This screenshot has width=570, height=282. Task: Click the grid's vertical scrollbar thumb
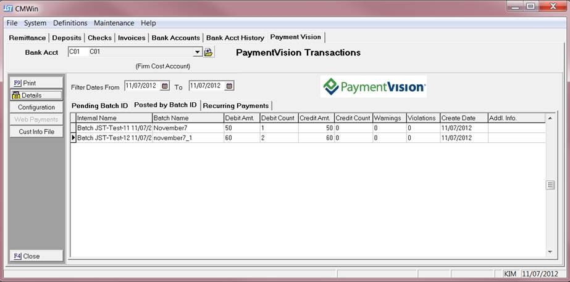(550, 185)
